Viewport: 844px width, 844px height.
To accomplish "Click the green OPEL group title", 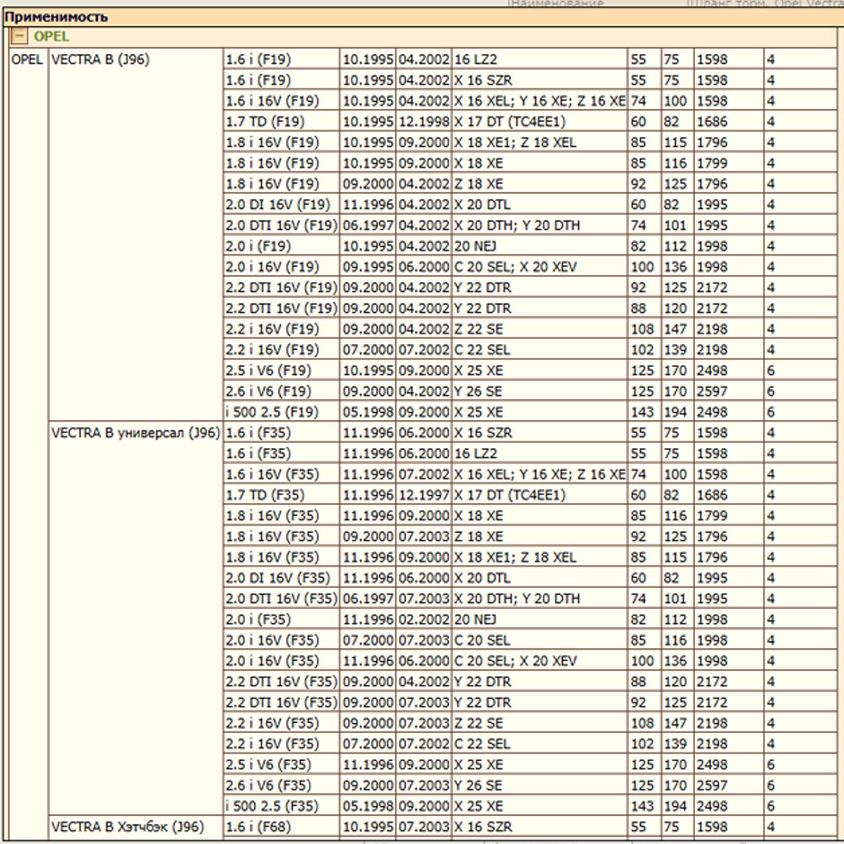I will (x=51, y=36).
